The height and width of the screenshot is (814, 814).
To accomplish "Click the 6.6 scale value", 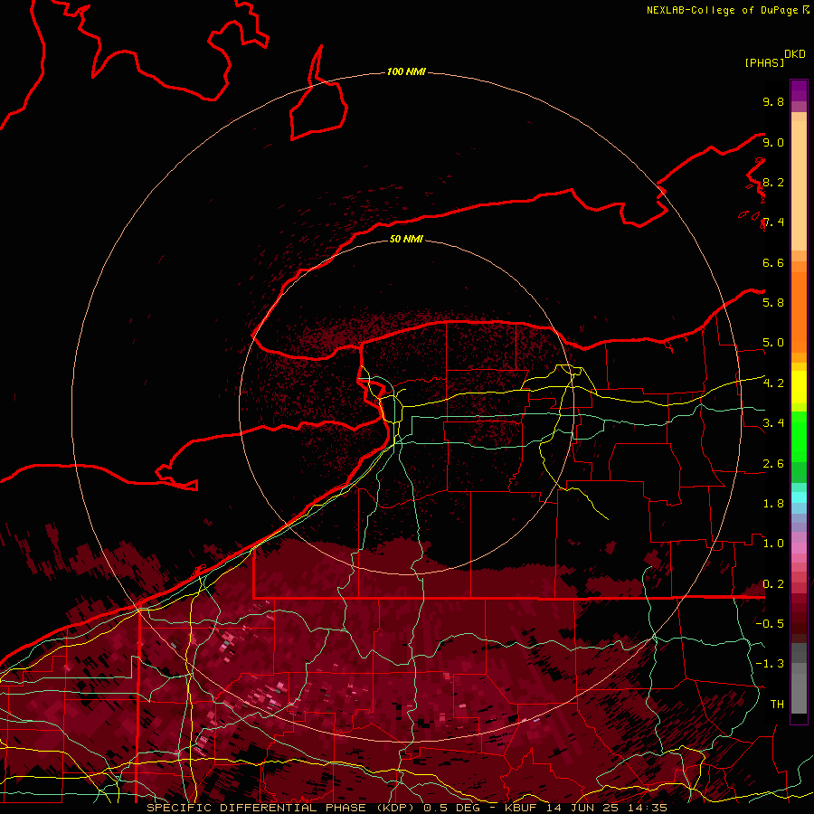I will coord(773,262).
